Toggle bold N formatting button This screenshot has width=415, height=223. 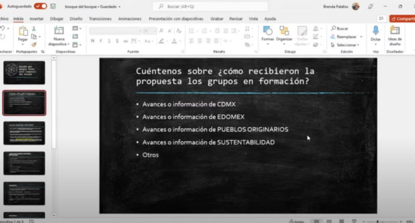point(92,40)
